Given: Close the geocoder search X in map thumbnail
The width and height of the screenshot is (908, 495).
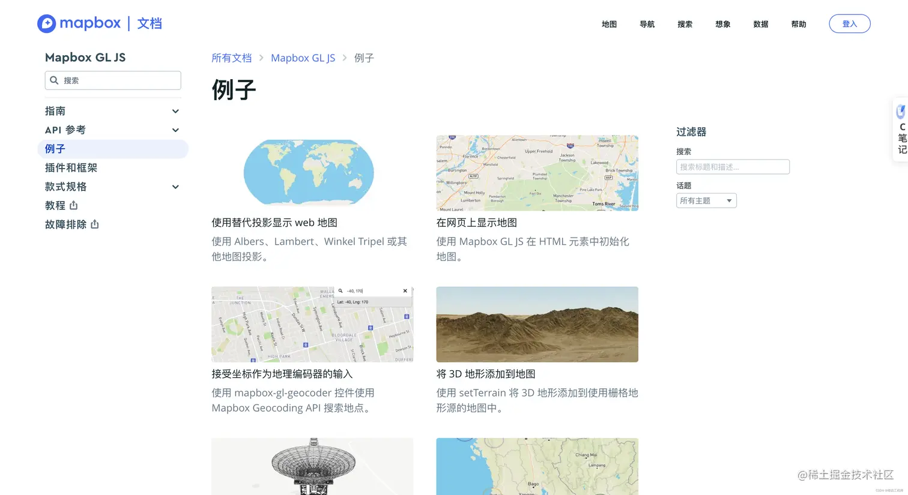Looking at the screenshot, I should pyautogui.click(x=405, y=291).
